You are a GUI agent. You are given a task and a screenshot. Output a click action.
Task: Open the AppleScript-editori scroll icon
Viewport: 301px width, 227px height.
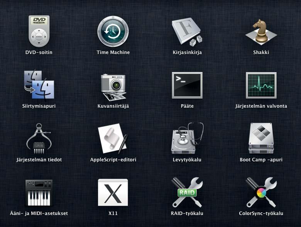[113, 139]
